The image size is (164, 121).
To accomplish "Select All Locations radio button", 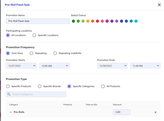I will (x=8, y=35).
